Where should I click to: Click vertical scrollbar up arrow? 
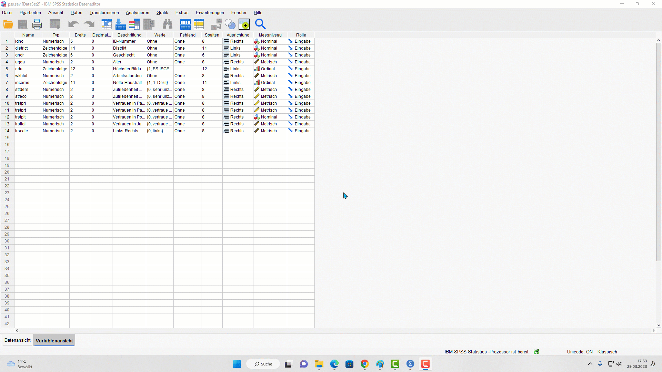[x=659, y=40]
